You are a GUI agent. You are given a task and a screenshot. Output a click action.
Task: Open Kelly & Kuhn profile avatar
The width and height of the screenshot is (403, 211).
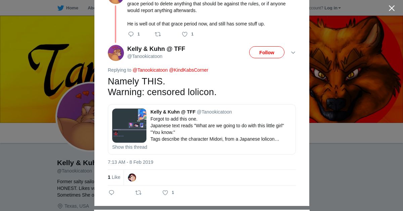(x=116, y=53)
